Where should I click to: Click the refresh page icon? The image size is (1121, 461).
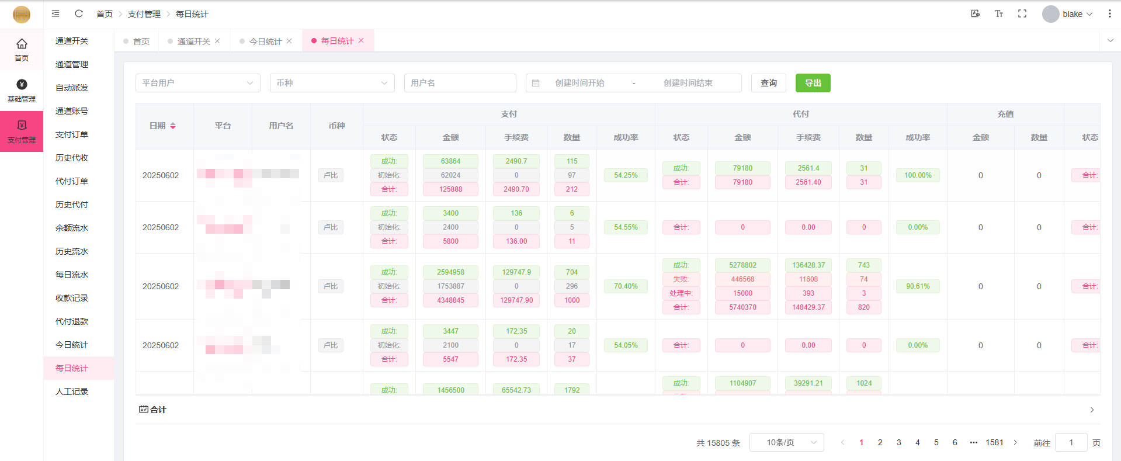(79, 13)
